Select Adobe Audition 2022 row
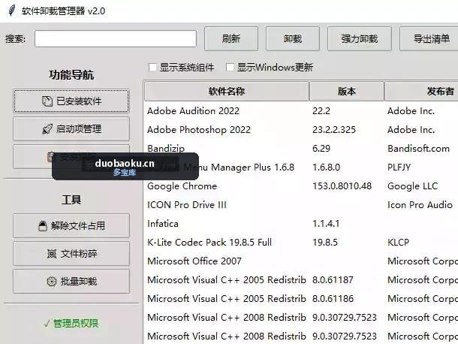 tap(301, 111)
